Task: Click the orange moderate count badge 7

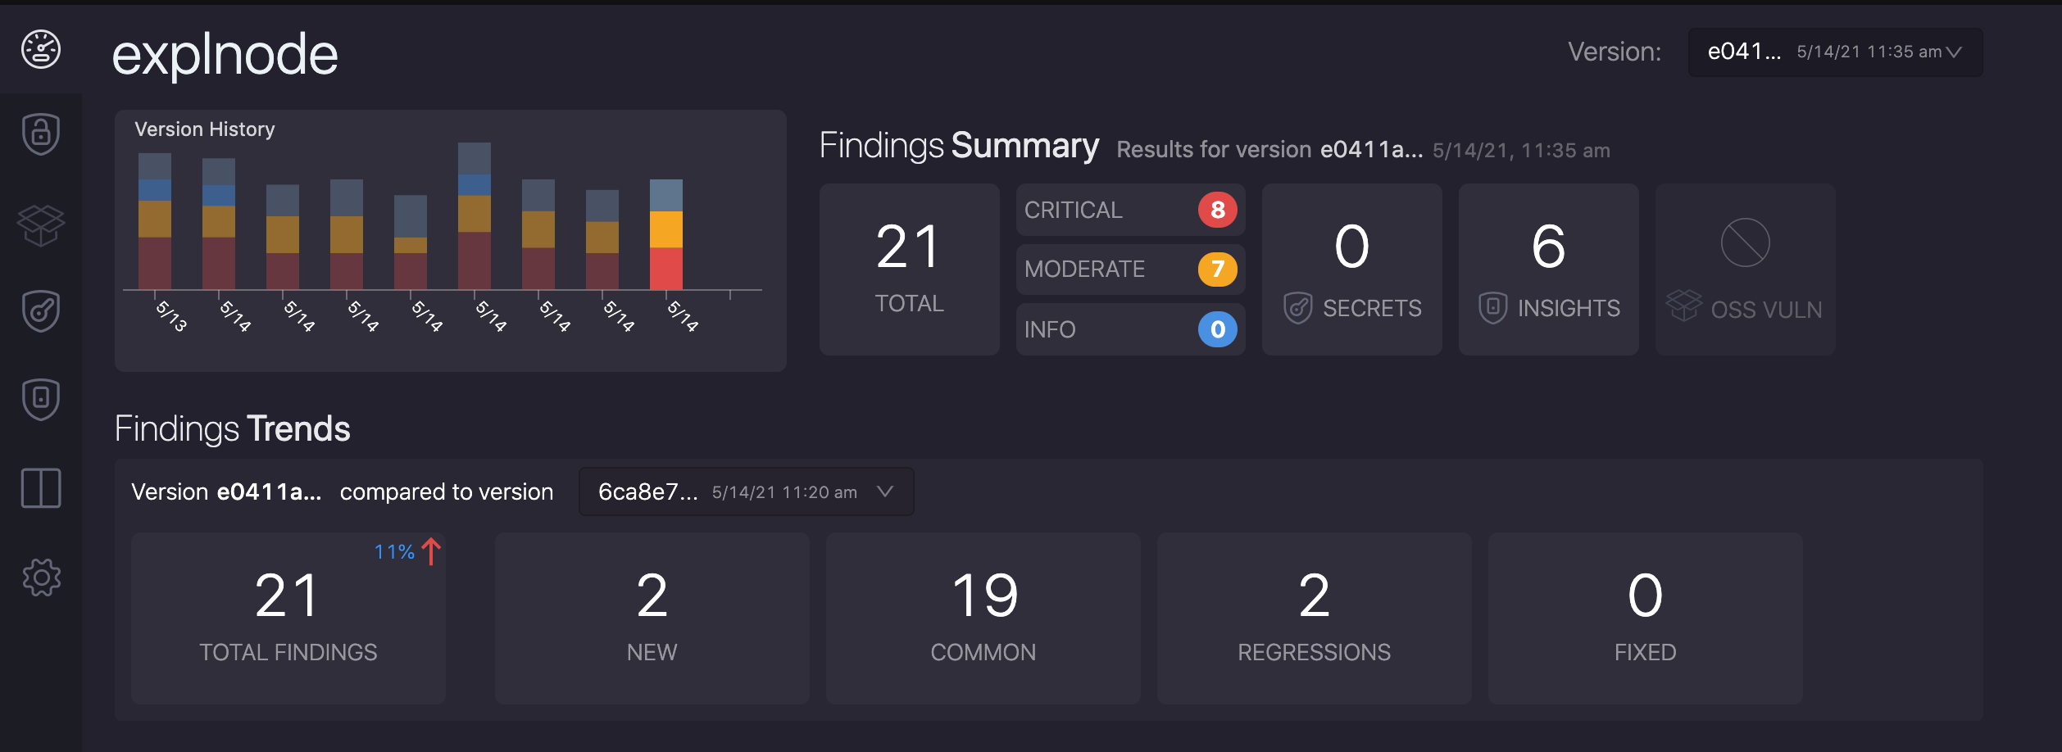Action: (x=1218, y=270)
